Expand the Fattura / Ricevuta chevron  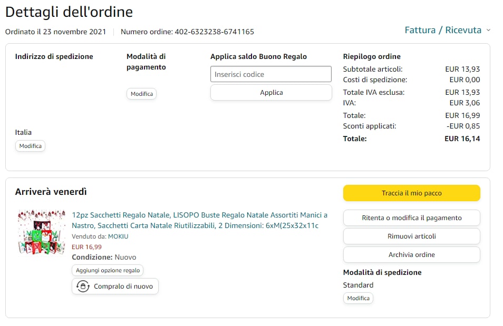pyautogui.click(x=488, y=30)
